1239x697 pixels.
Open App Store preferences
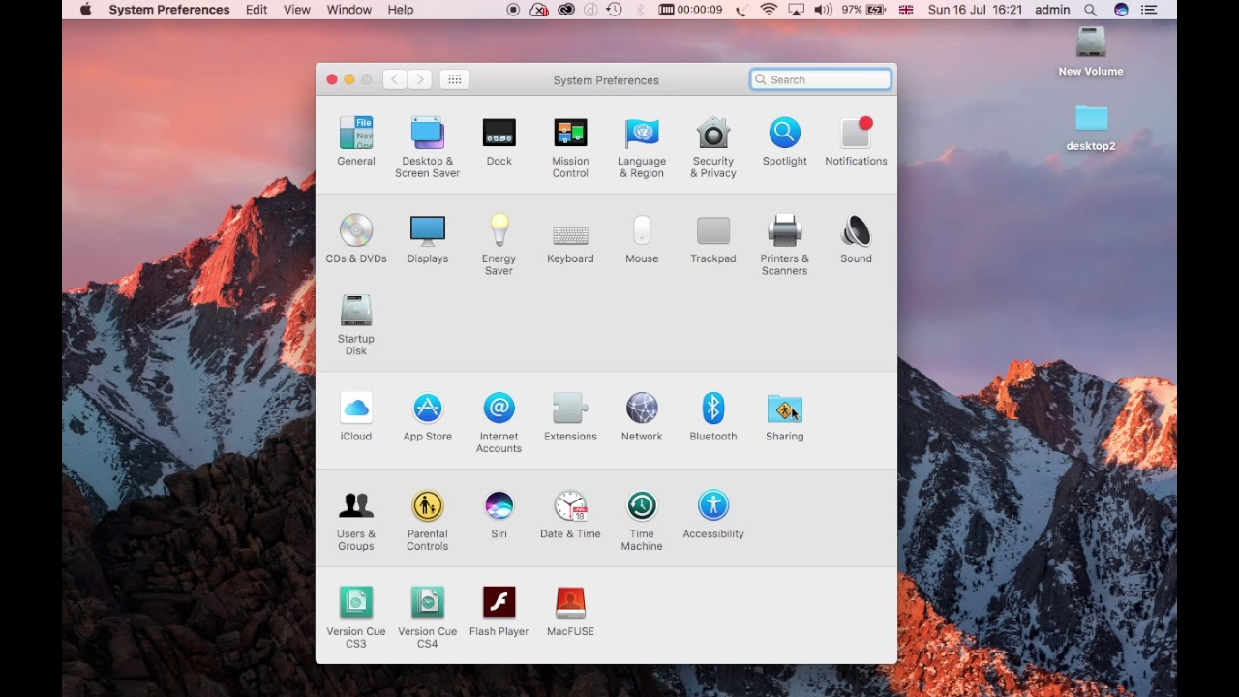pyautogui.click(x=427, y=417)
